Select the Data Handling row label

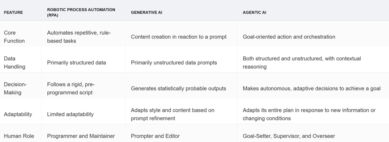pyautogui.click(x=14, y=63)
